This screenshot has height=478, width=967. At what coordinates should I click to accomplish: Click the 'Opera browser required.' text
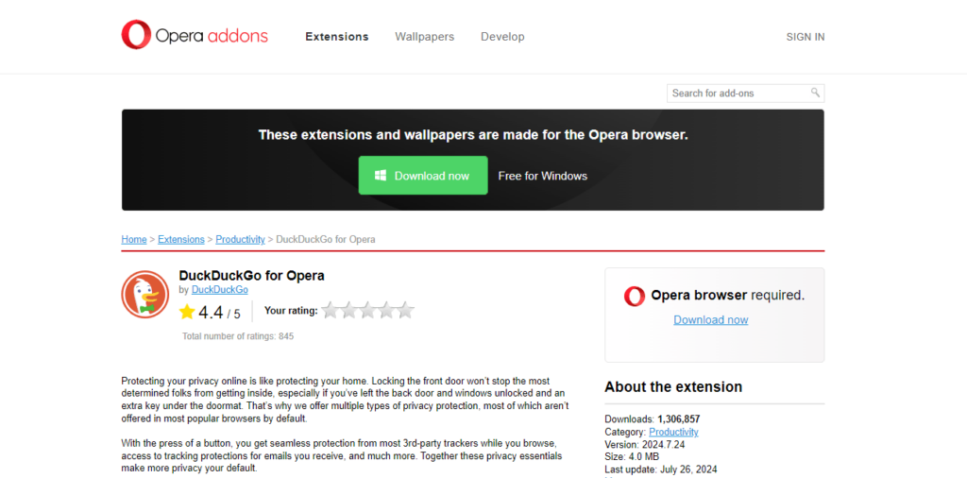click(x=728, y=296)
